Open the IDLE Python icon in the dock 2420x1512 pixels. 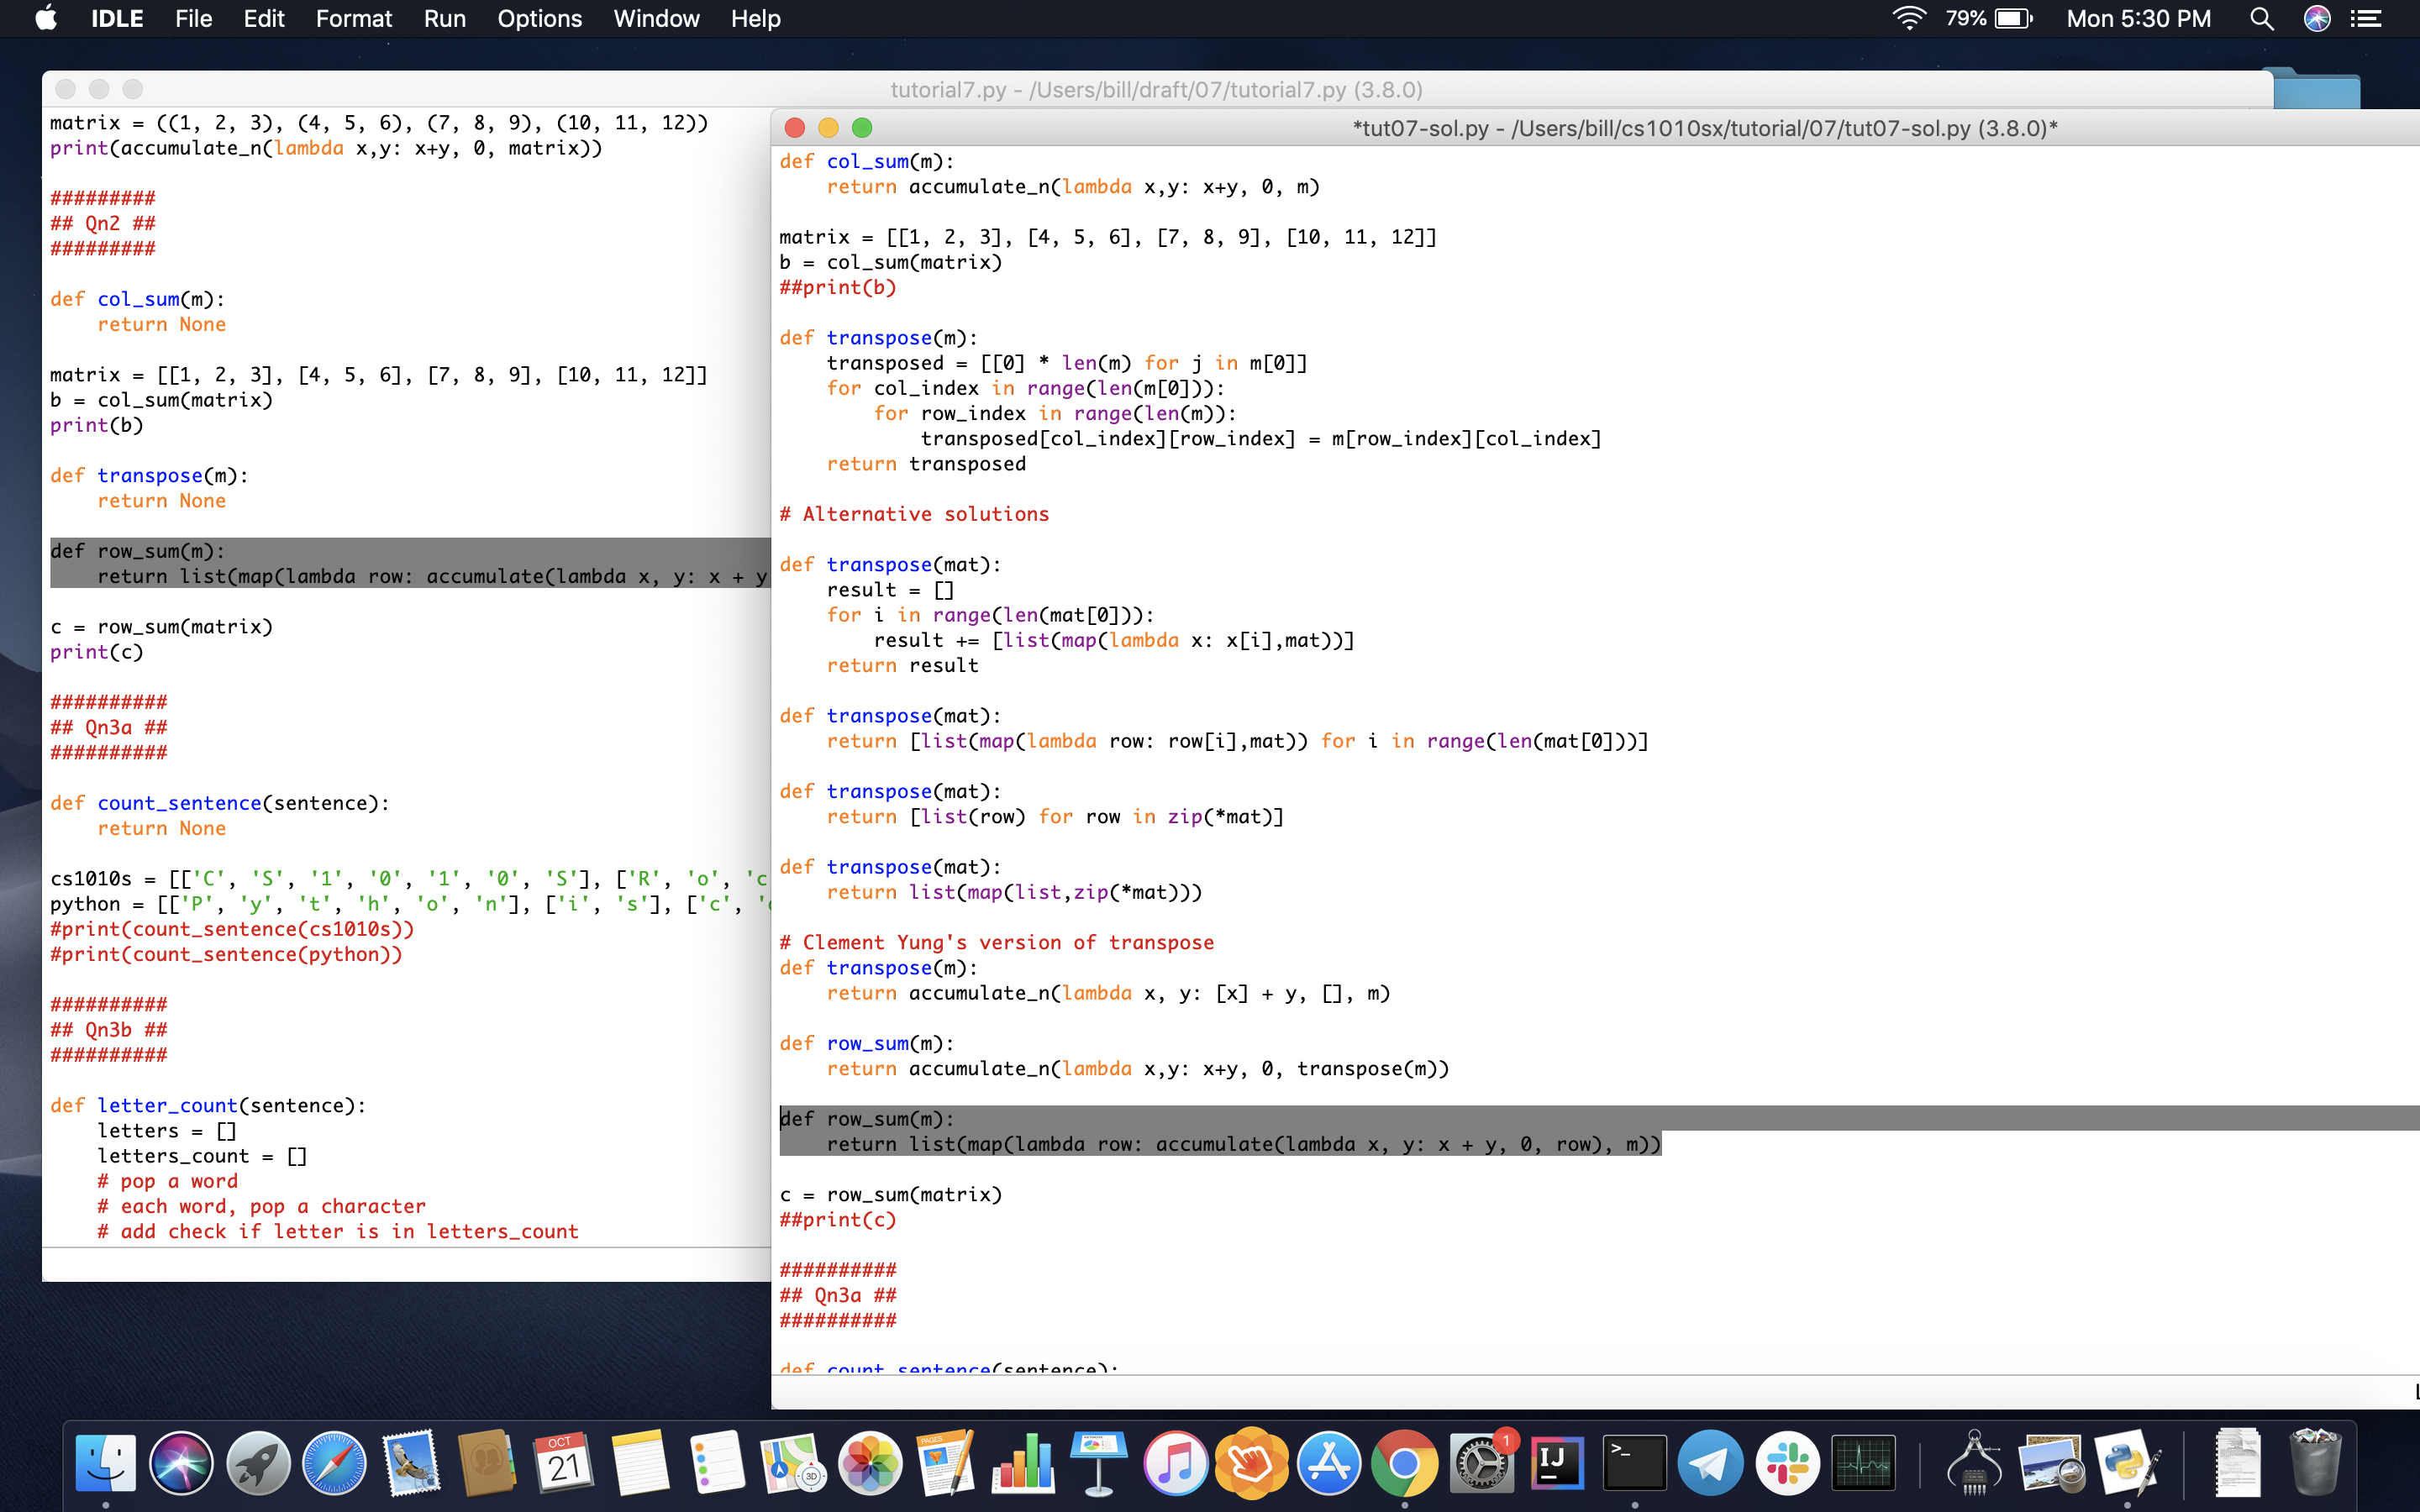pyautogui.click(x=2125, y=1463)
